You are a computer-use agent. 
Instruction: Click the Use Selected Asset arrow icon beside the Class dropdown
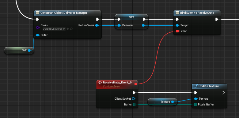(x=68, y=29)
